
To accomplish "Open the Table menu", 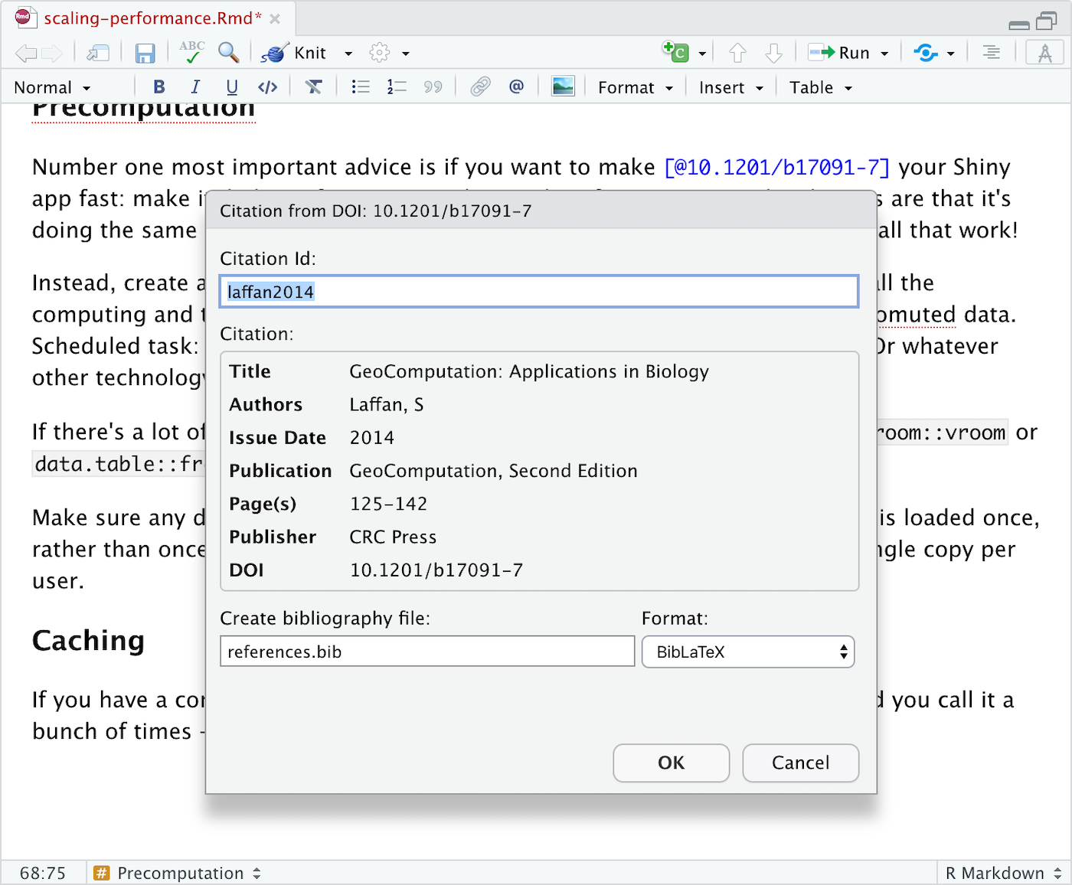I will click(x=820, y=88).
